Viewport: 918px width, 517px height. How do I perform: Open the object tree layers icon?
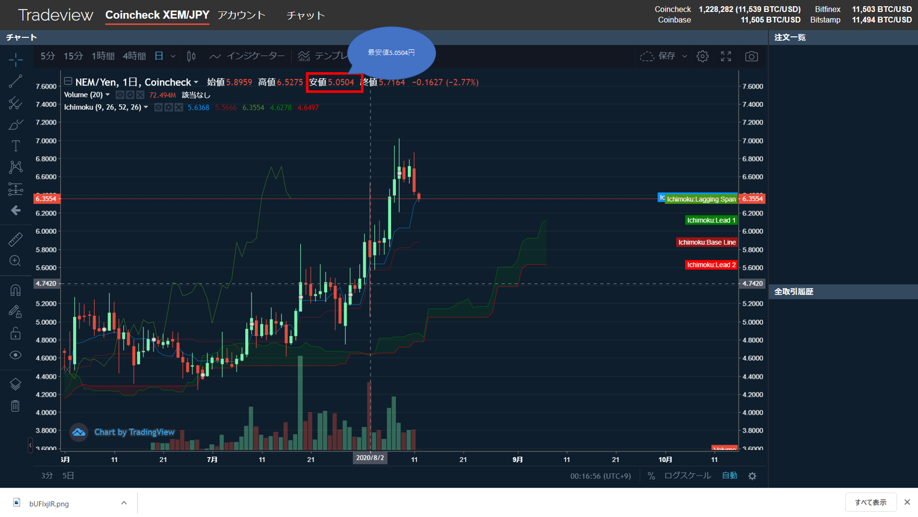[15, 384]
